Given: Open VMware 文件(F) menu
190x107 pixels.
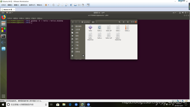Looking at the screenshot, I should (3, 5).
